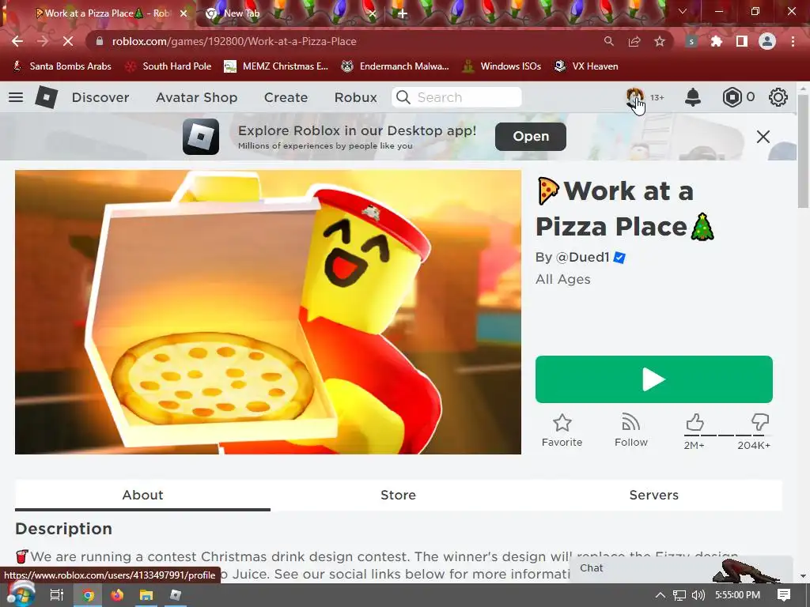Open the Roblox settings gear
810x607 pixels.
(778, 97)
